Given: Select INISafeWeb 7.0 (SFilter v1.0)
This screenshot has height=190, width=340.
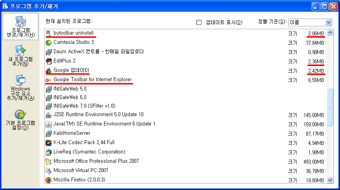Looking at the screenshot, I should pos(84,106).
